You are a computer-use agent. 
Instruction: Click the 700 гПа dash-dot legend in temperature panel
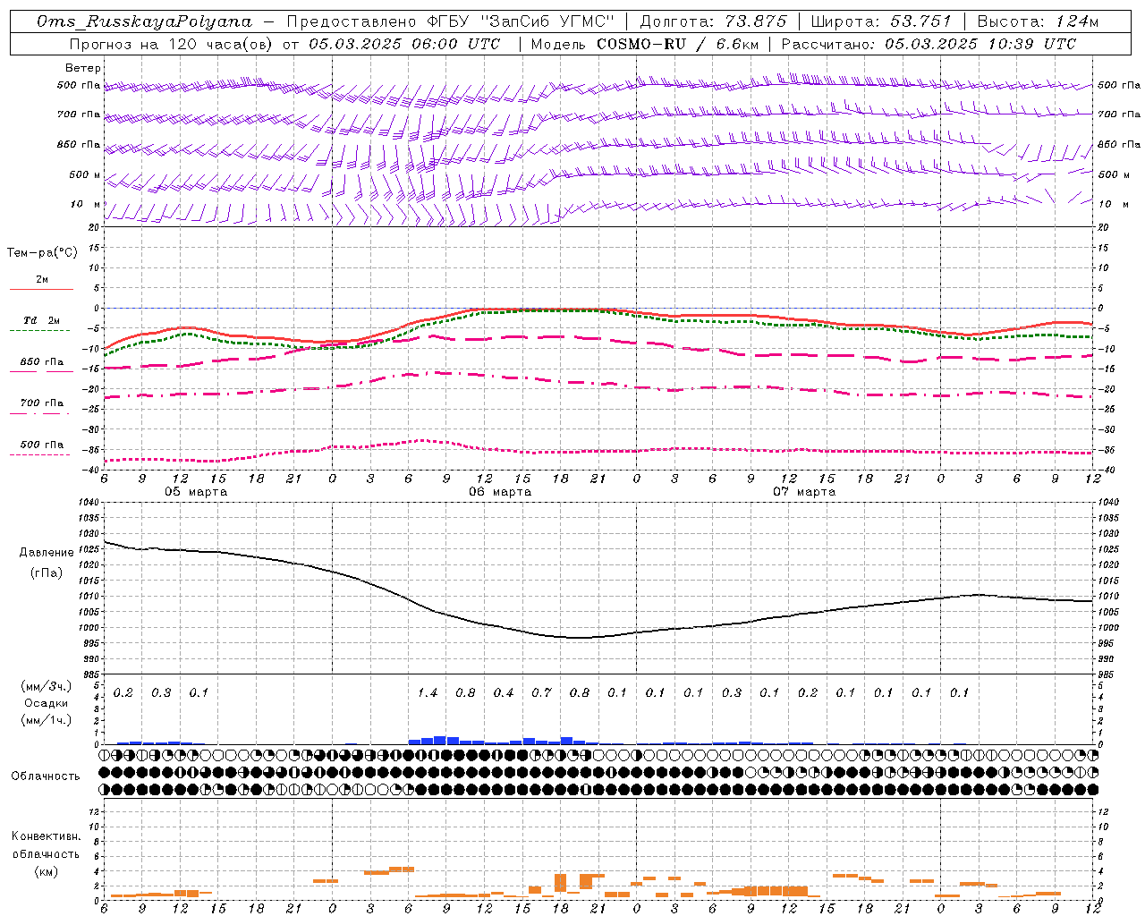coord(42,403)
